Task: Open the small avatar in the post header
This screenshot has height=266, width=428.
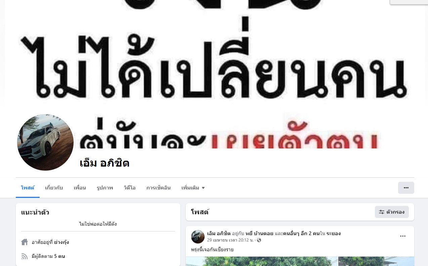Action: [198, 237]
